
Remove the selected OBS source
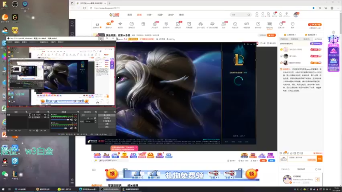(x=34, y=131)
